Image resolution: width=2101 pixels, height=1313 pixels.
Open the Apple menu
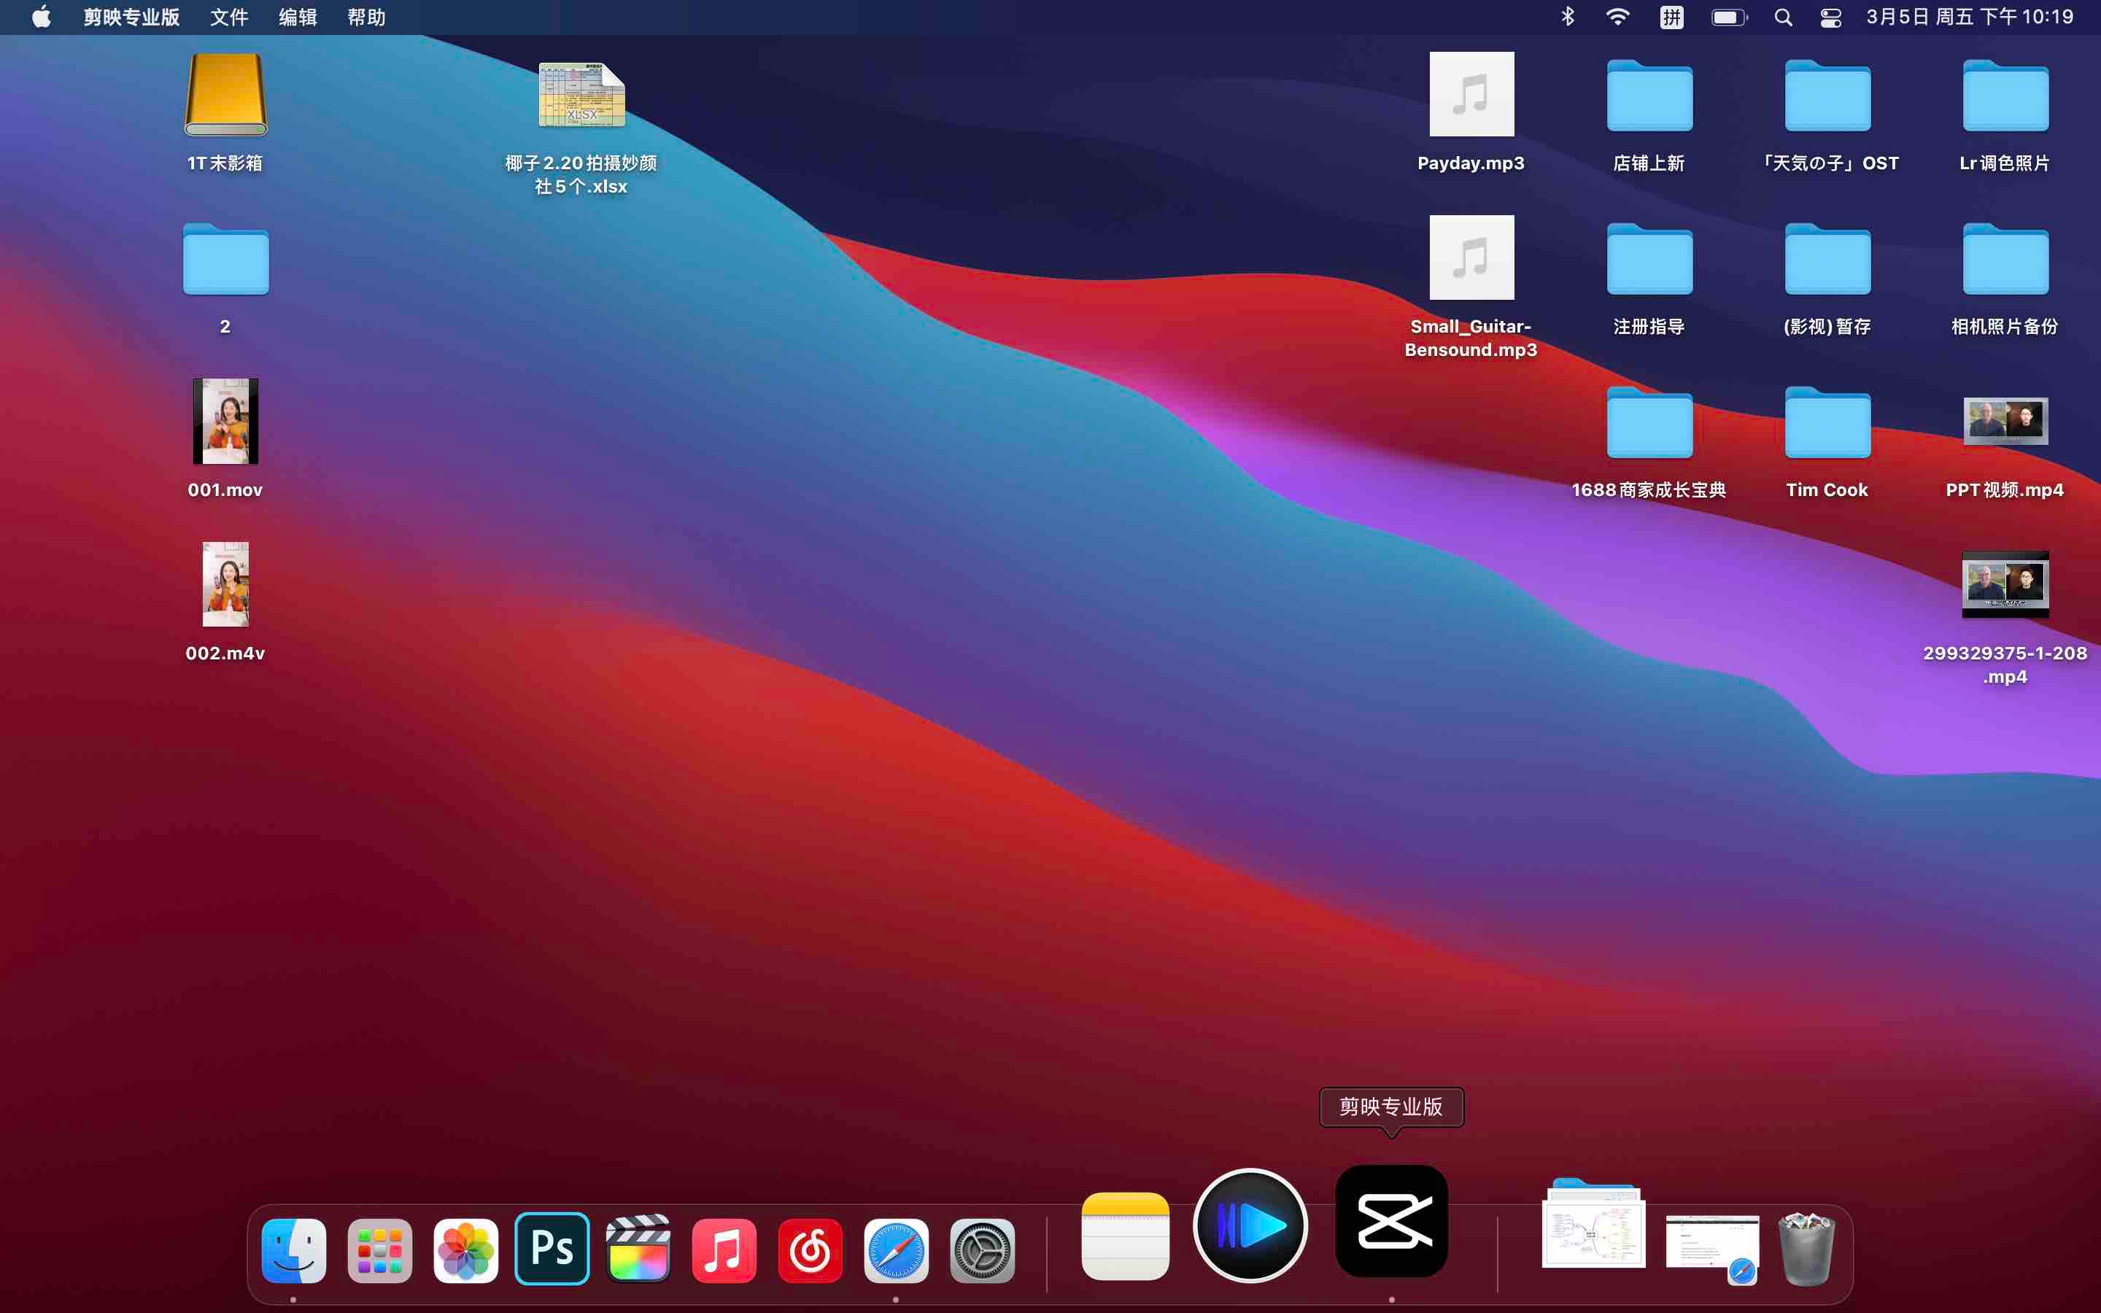(41, 18)
